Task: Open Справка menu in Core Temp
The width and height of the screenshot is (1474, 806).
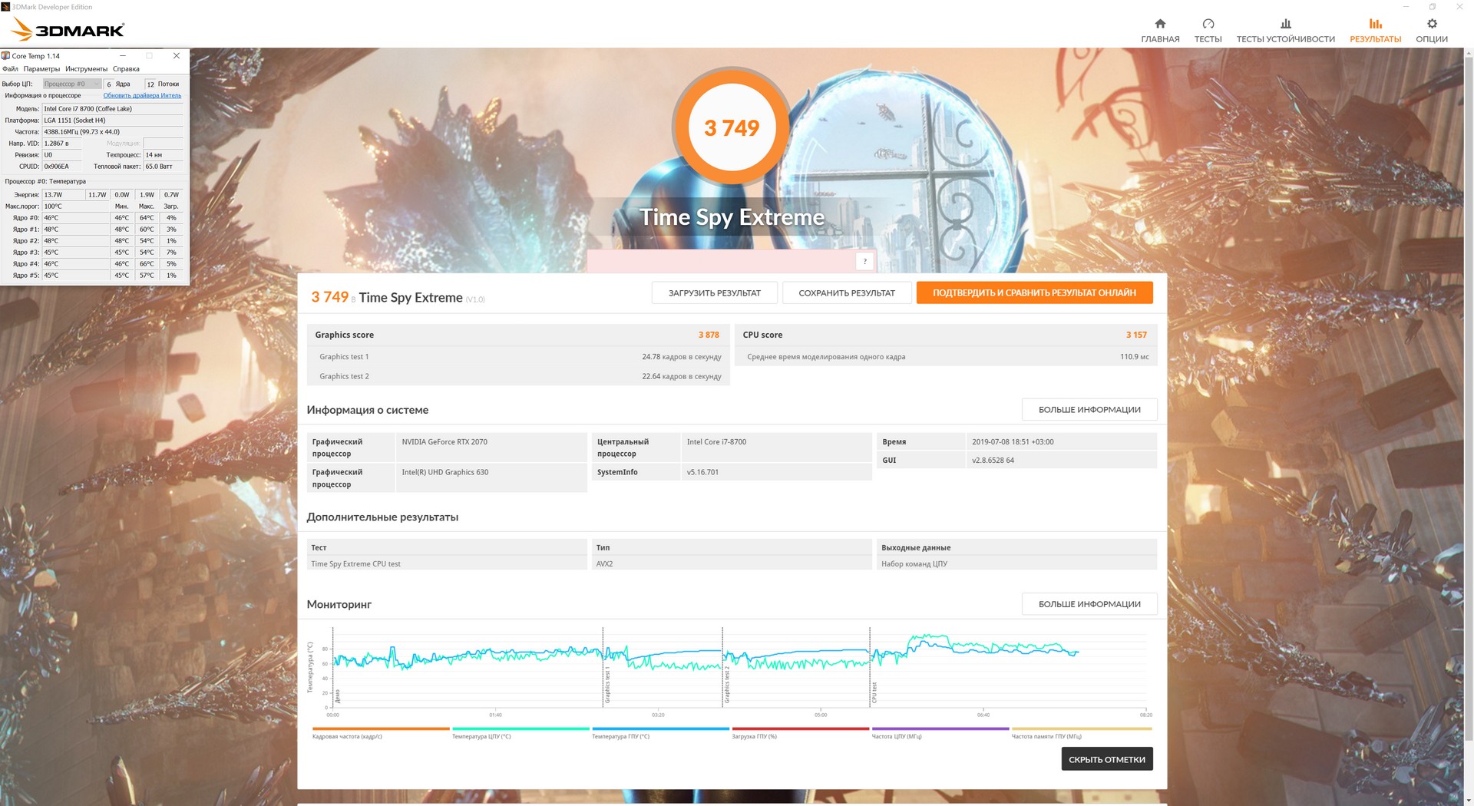Action: point(126,69)
